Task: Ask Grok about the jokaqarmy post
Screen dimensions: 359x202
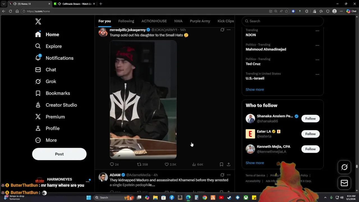Action: [222, 30]
